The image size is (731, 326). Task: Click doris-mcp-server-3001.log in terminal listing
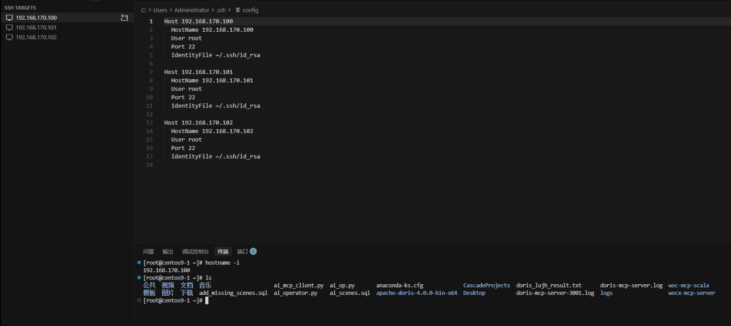click(555, 293)
